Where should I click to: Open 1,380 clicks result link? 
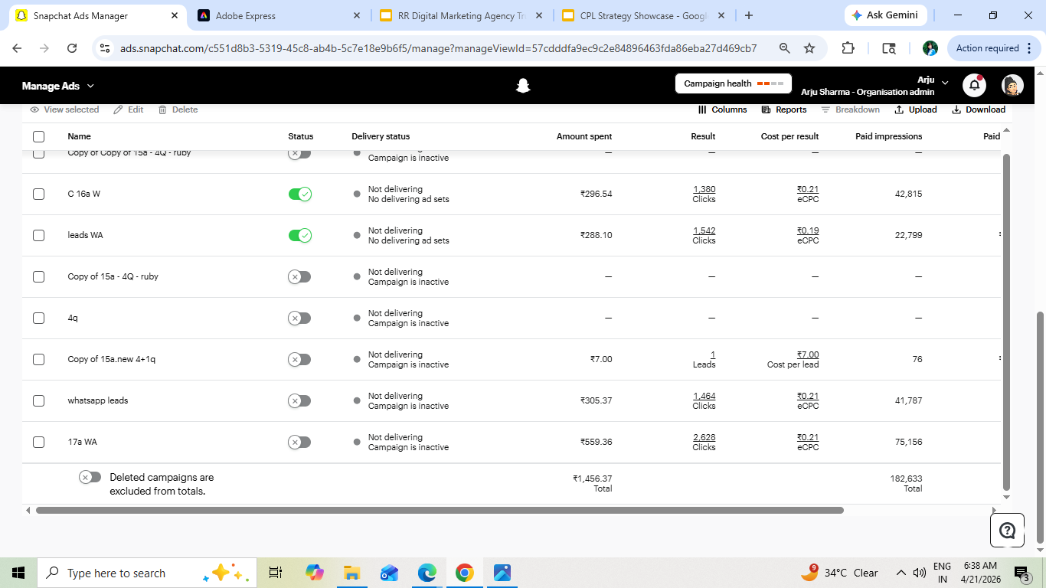click(704, 189)
